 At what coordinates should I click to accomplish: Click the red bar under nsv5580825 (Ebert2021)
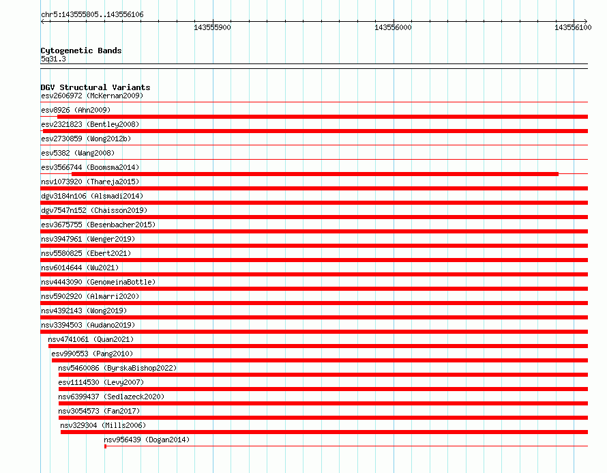coord(314,260)
